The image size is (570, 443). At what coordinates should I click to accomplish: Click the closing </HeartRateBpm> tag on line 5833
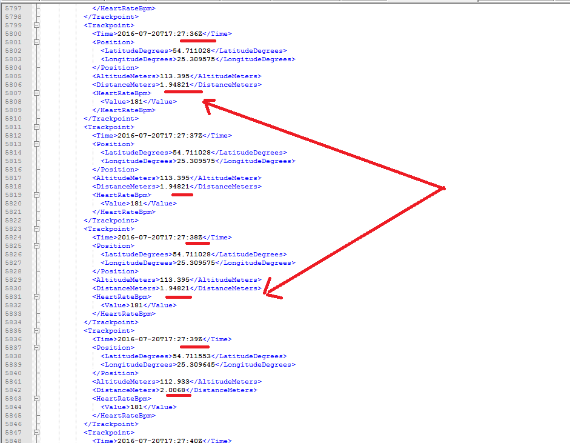[124, 314]
